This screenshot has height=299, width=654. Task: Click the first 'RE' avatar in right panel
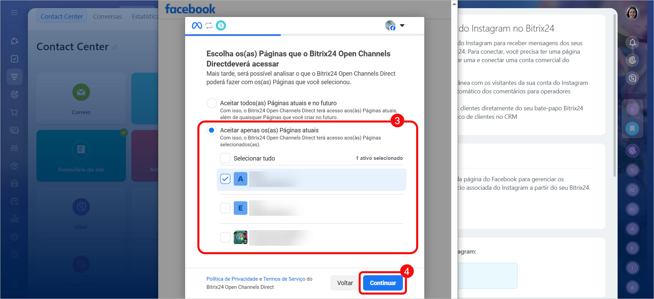[x=632, y=190]
